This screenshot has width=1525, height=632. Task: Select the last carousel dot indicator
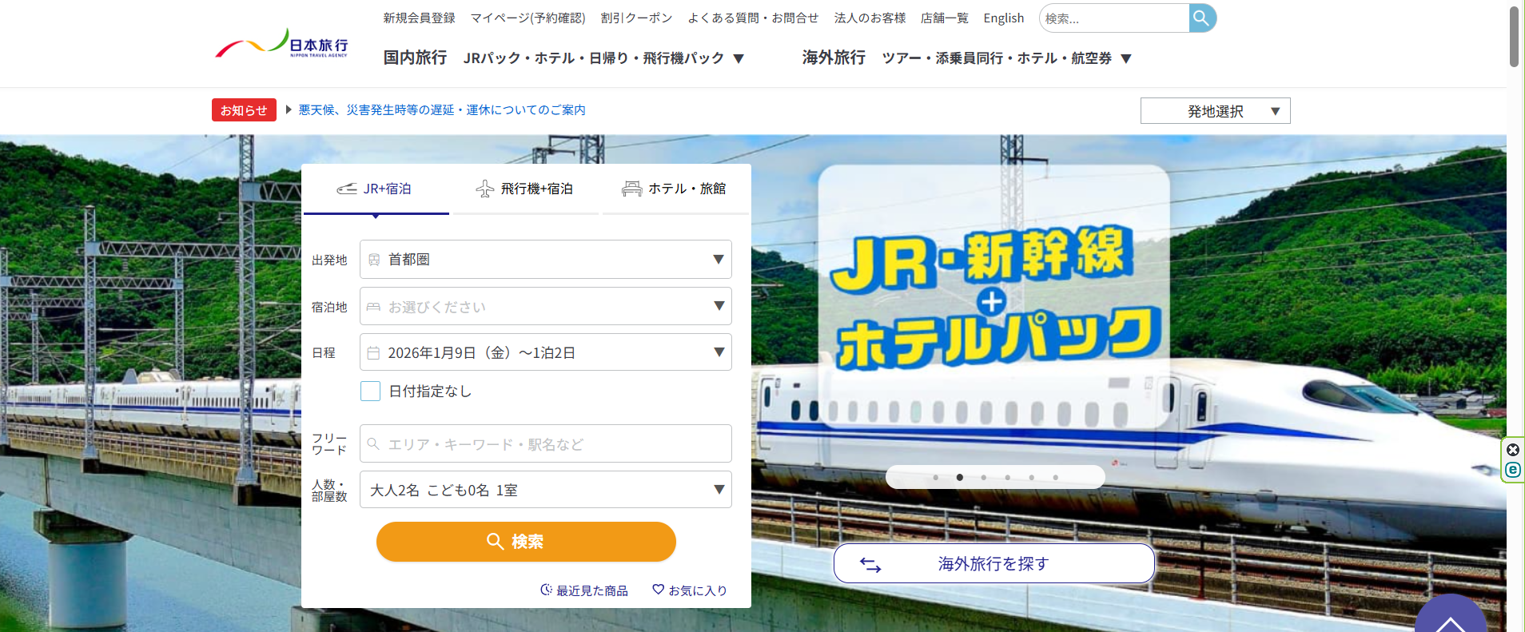click(x=1056, y=477)
